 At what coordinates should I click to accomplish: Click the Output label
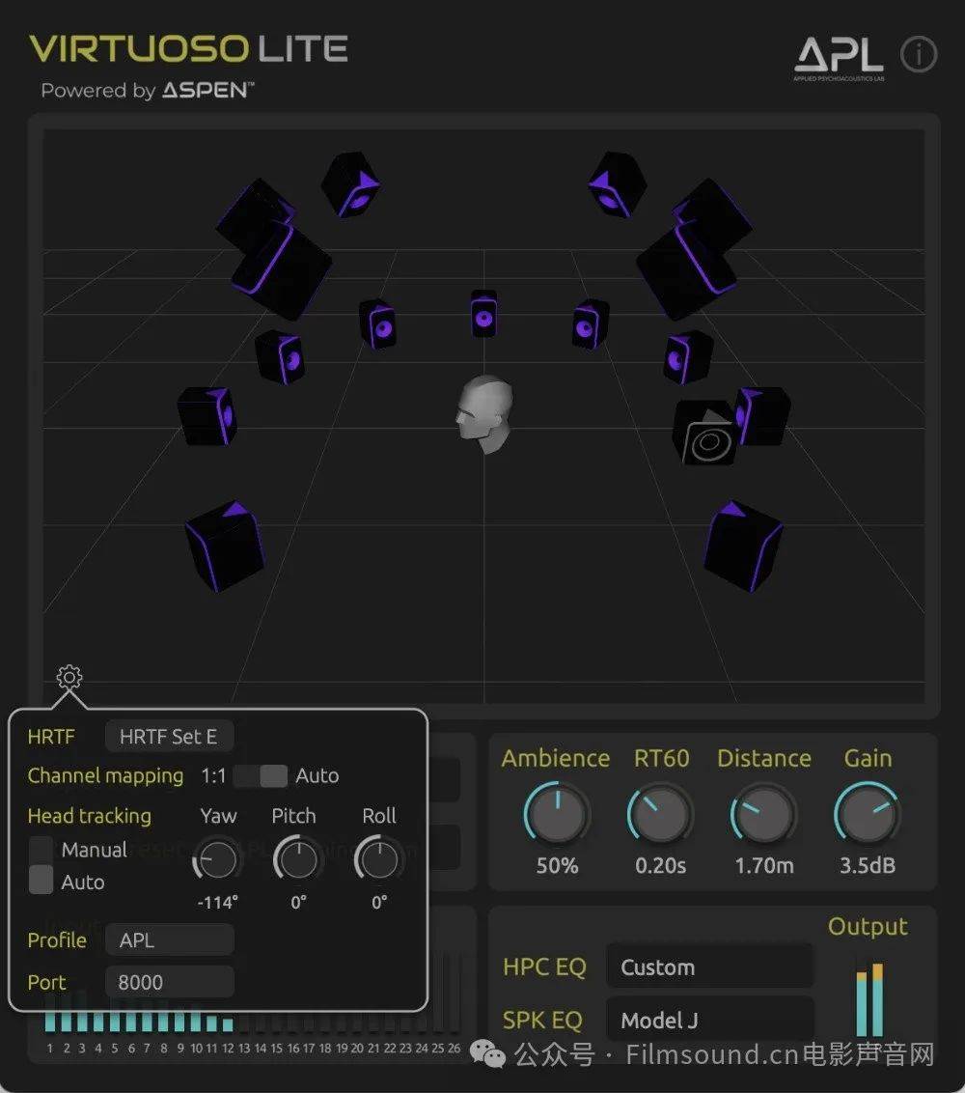click(868, 926)
